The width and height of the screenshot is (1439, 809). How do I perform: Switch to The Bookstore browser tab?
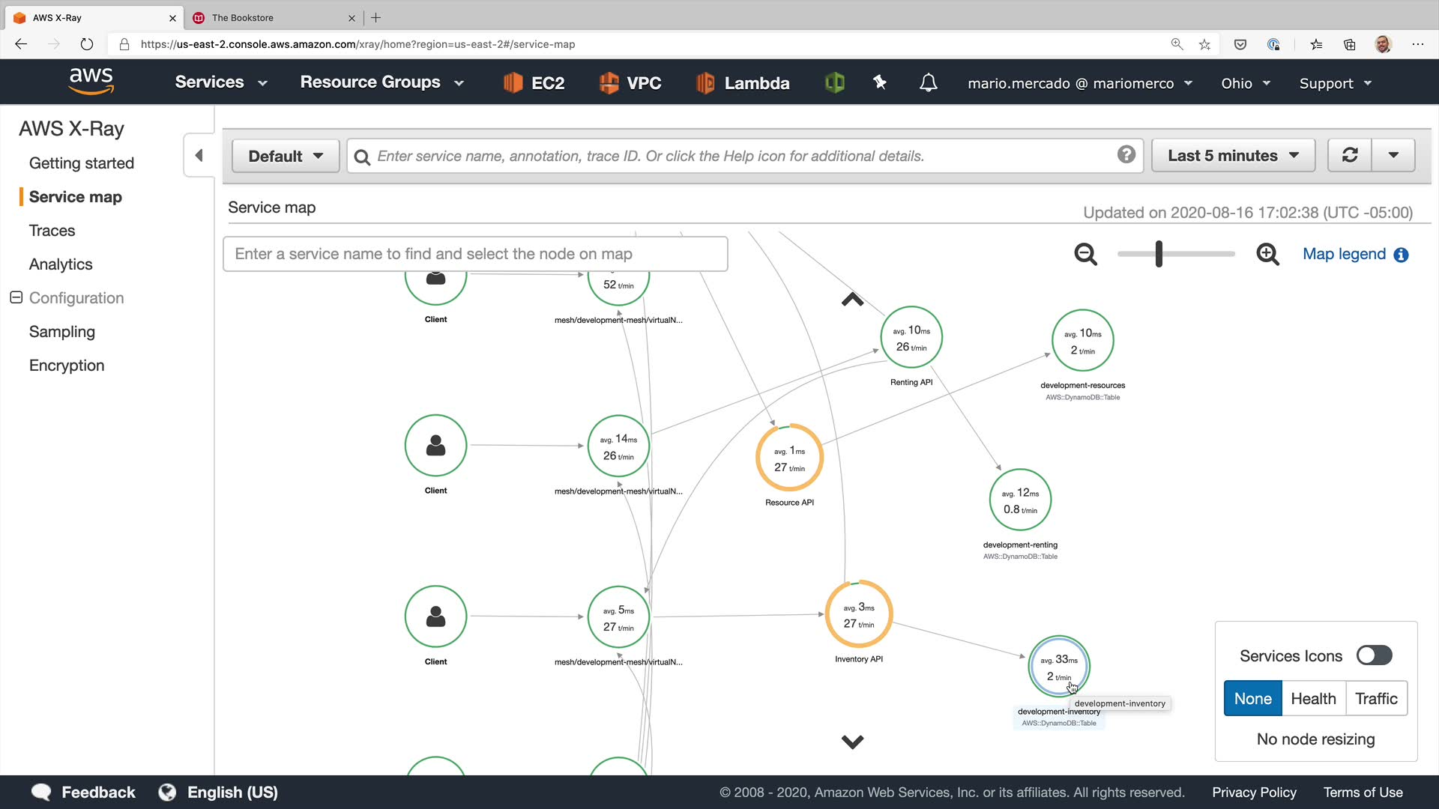tap(243, 17)
